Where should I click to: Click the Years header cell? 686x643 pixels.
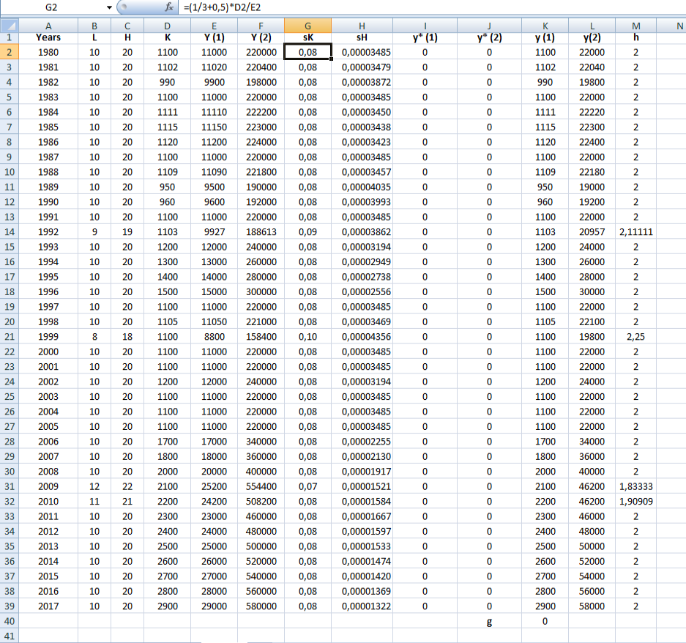pyautogui.click(x=48, y=37)
